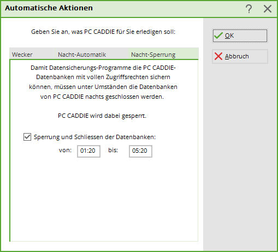278x252 pixels.
Task: Close the Automatische Aktionen dialog
Action: point(268,9)
